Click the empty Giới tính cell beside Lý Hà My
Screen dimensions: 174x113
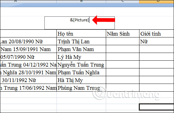(157, 57)
